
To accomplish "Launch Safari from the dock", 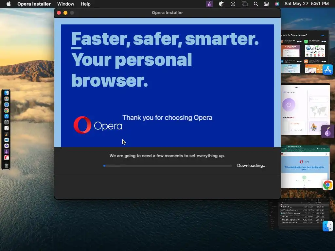I will coord(7,105).
